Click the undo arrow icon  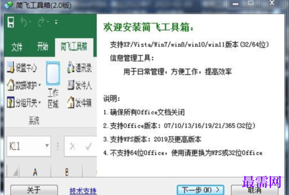click(24, 22)
